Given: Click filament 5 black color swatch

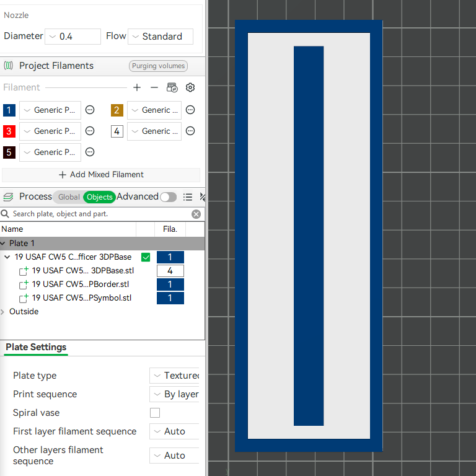Looking at the screenshot, I should (x=9, y=152).
